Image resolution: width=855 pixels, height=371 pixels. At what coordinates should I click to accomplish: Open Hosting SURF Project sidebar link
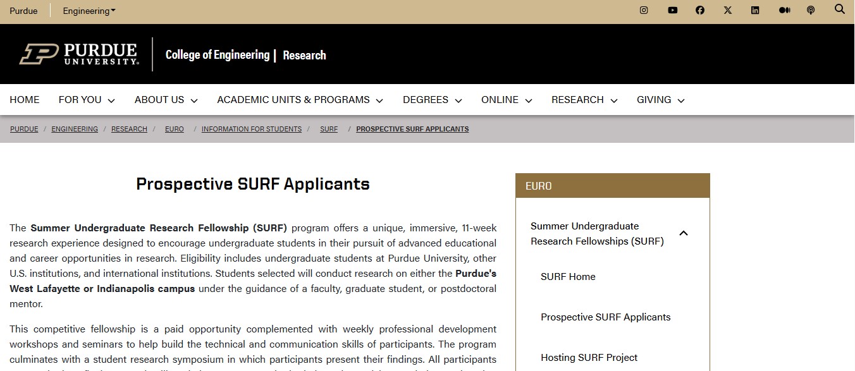coord(589,358)
